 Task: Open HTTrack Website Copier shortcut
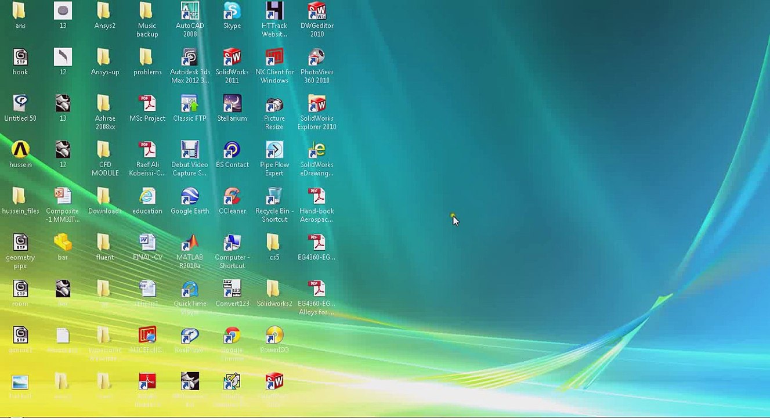tap(274, 12)
